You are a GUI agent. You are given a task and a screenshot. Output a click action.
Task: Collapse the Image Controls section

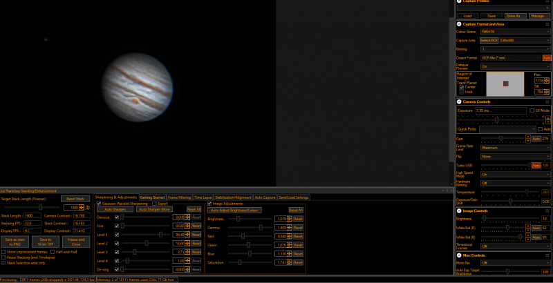coord(459,211)
